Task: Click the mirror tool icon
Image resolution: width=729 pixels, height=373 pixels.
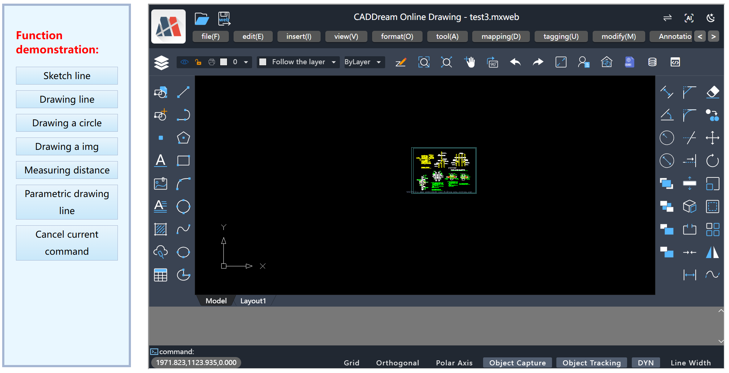Action: pyautogui.click(x=712, y=252)
